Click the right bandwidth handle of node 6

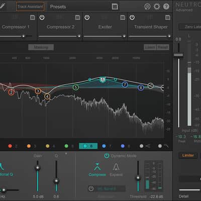[116, 79]
